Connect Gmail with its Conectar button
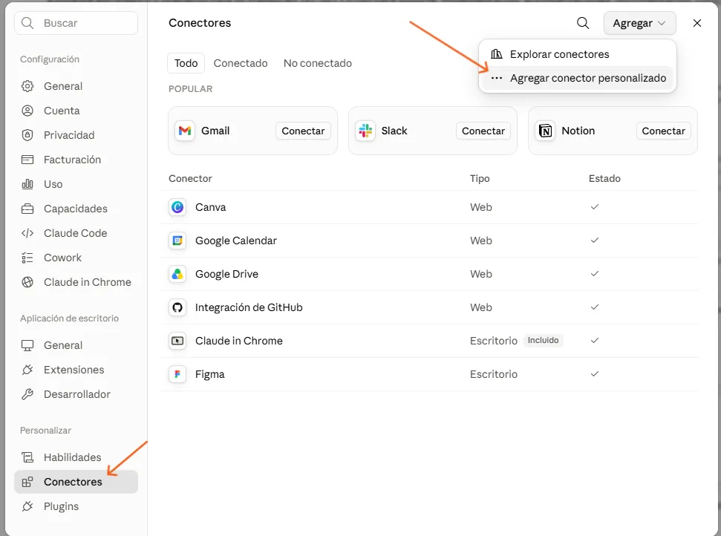The width and height of the screenshot is (721, 536). click(x=303, y=131)
